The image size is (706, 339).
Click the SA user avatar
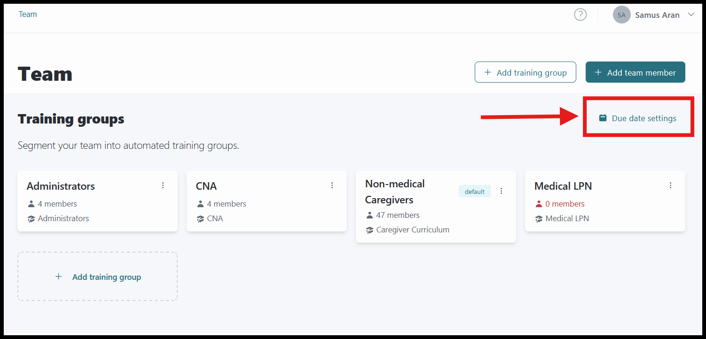[x=621, y=15]
